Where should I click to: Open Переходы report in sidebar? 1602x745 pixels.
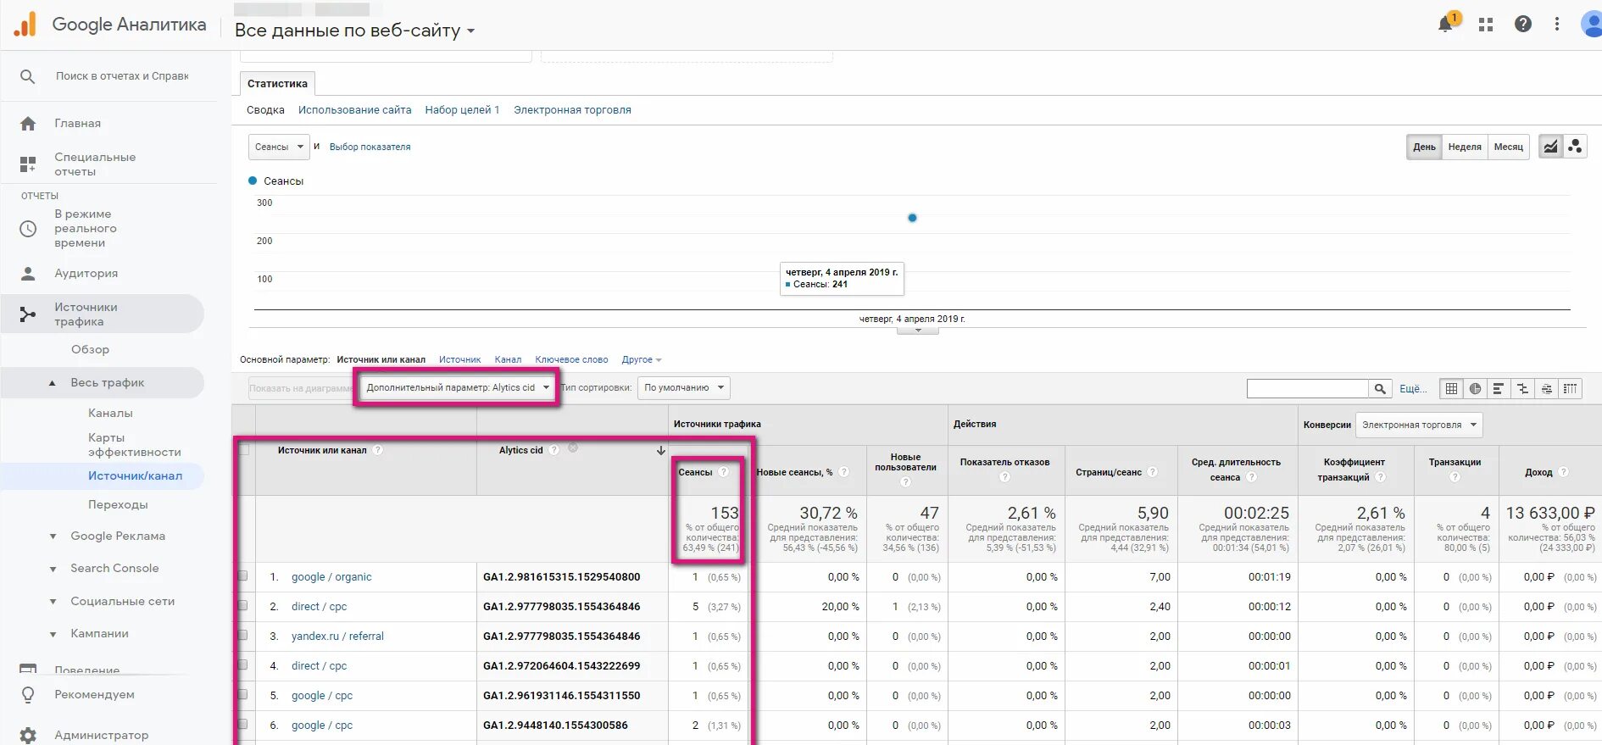[x=118, y=504]
